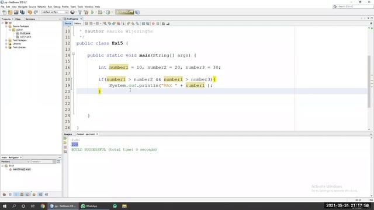
Task: Switch to the Files tab
Action: 18,19
